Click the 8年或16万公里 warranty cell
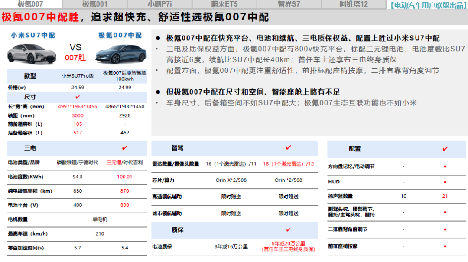The height and width of the screenshot is (262, 468). (231, 246)
